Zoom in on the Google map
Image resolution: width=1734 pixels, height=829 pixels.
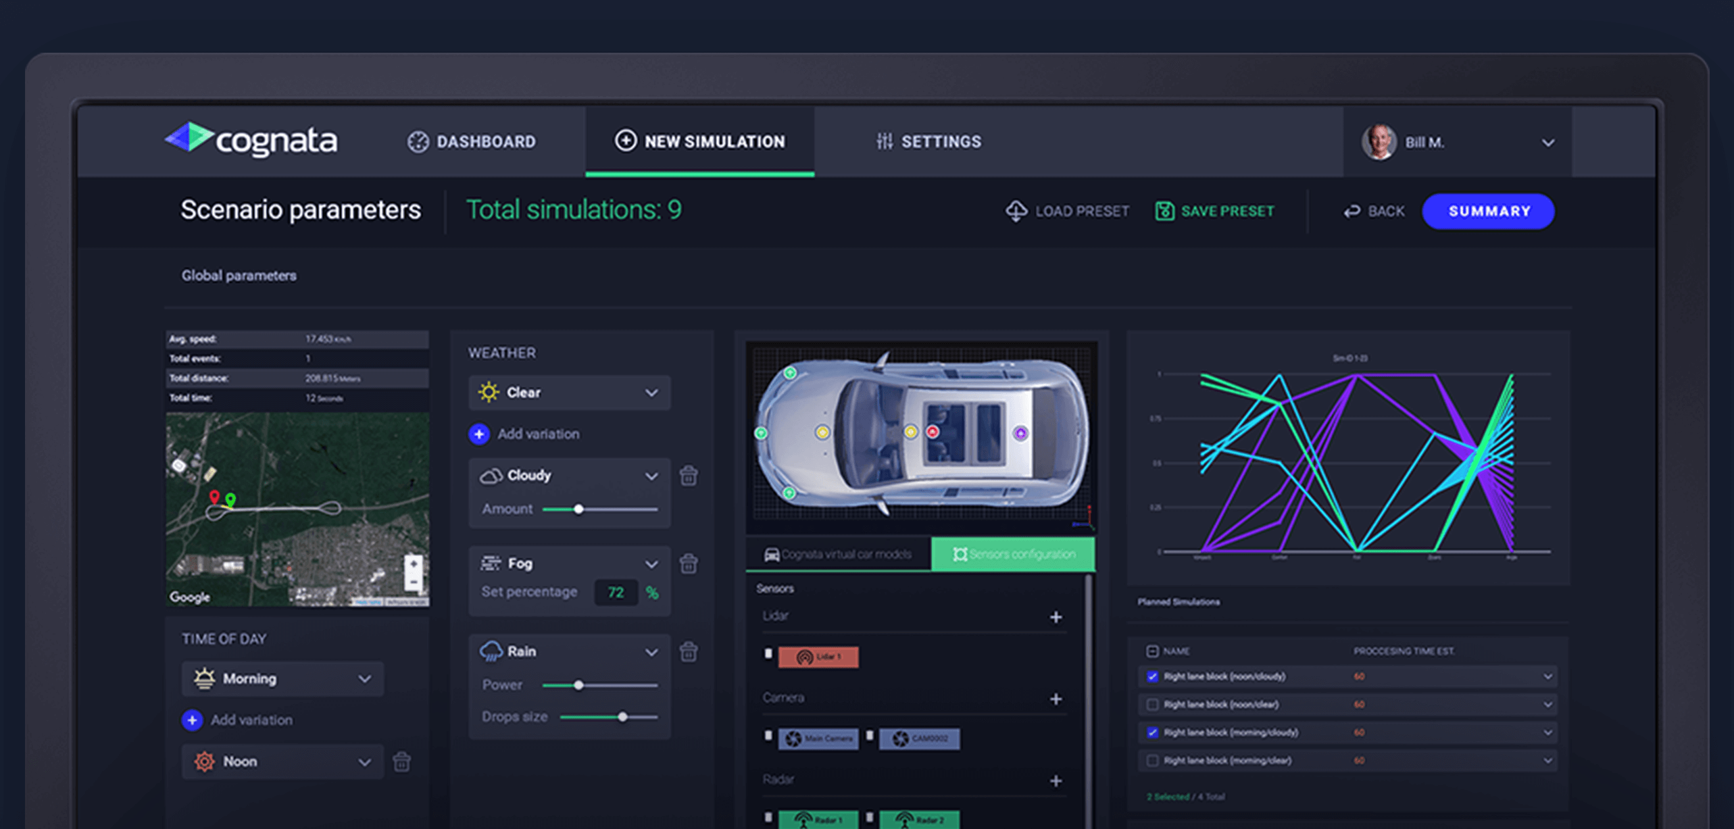click(414, 563)
